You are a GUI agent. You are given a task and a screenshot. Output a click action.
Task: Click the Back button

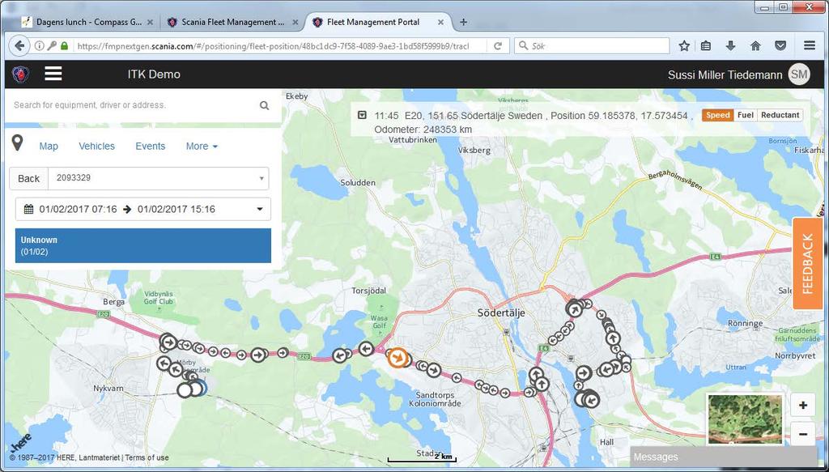point(28,179)
